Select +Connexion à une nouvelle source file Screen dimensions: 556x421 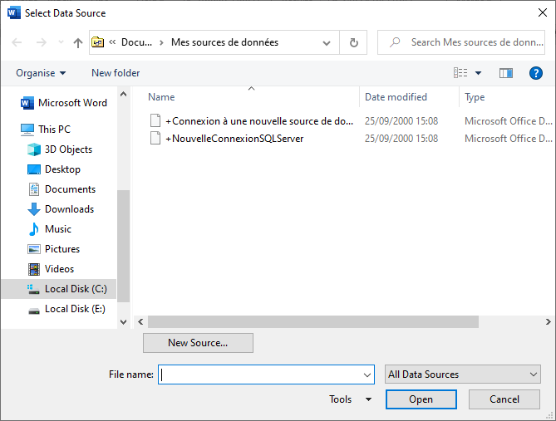tap(259, 121)
